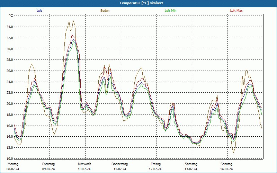Click the date '12.07.24'
The image size is (277, 173).
point(155,169)
